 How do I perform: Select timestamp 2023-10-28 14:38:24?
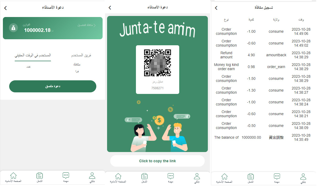tap(301, 102)
